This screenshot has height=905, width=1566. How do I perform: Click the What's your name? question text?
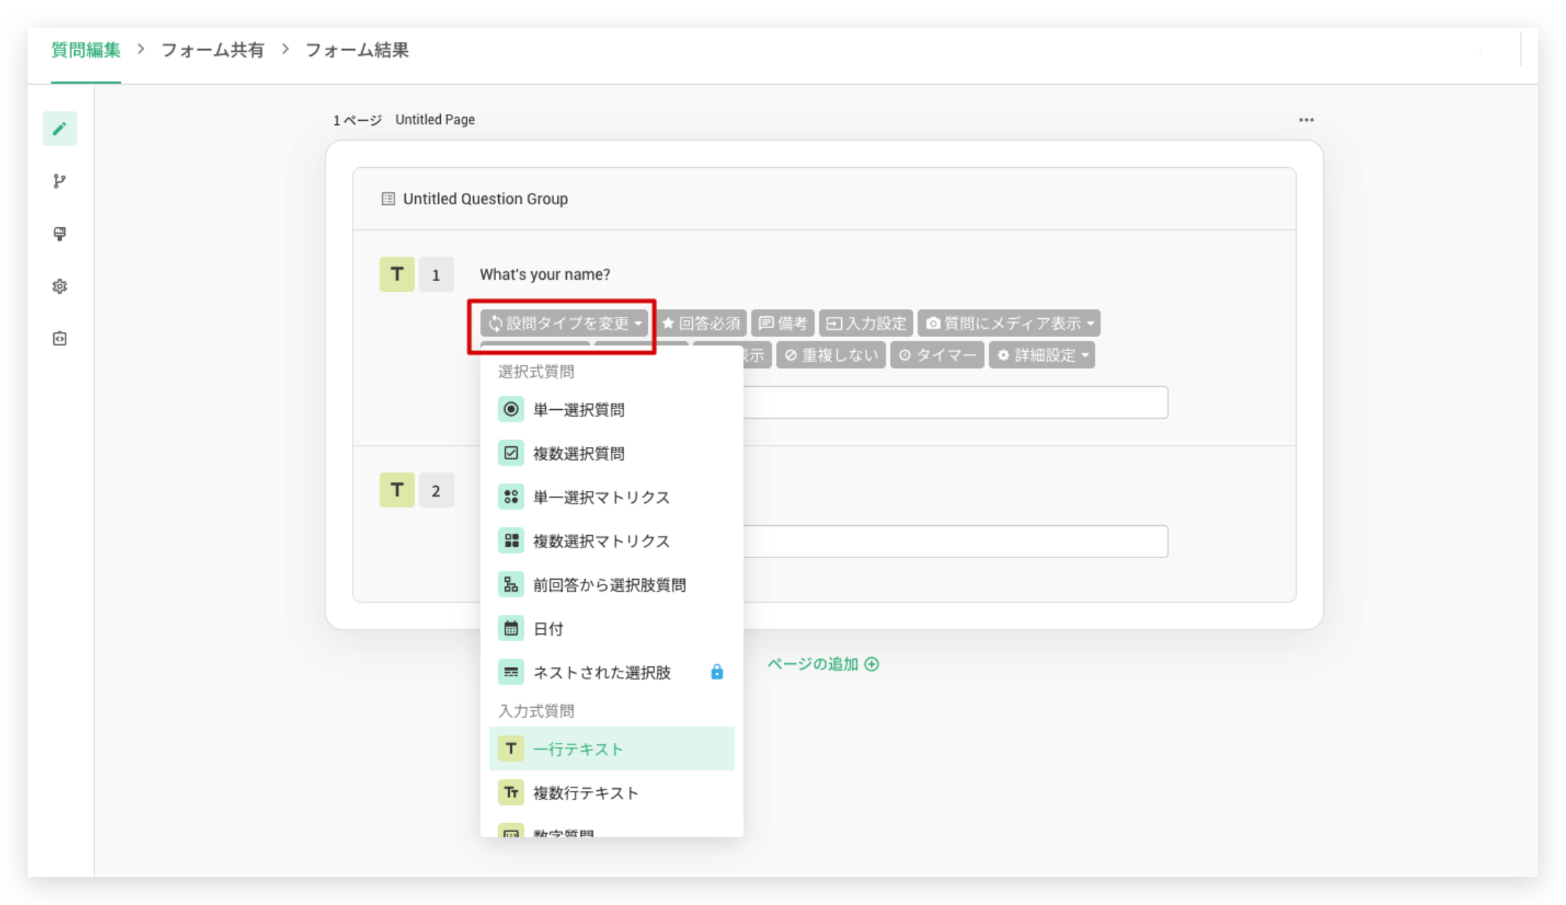[x=544, y=274]
